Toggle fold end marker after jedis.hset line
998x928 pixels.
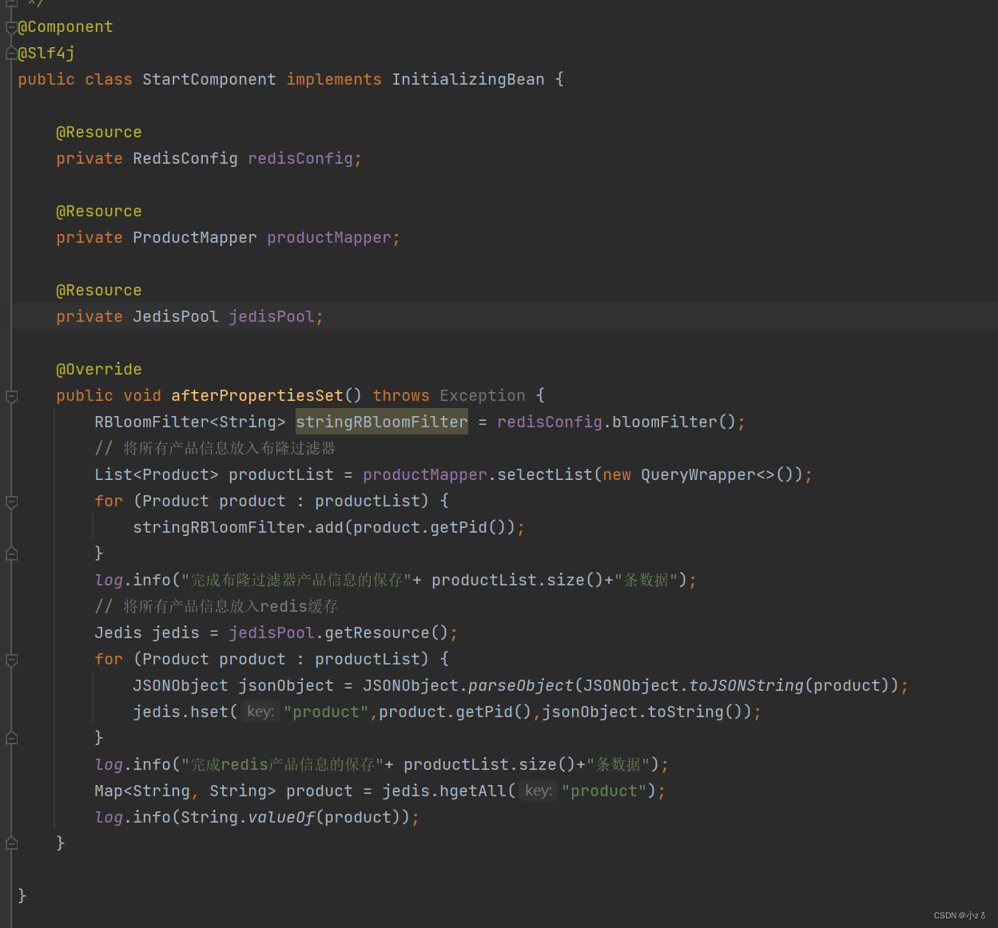coord(11,738)
